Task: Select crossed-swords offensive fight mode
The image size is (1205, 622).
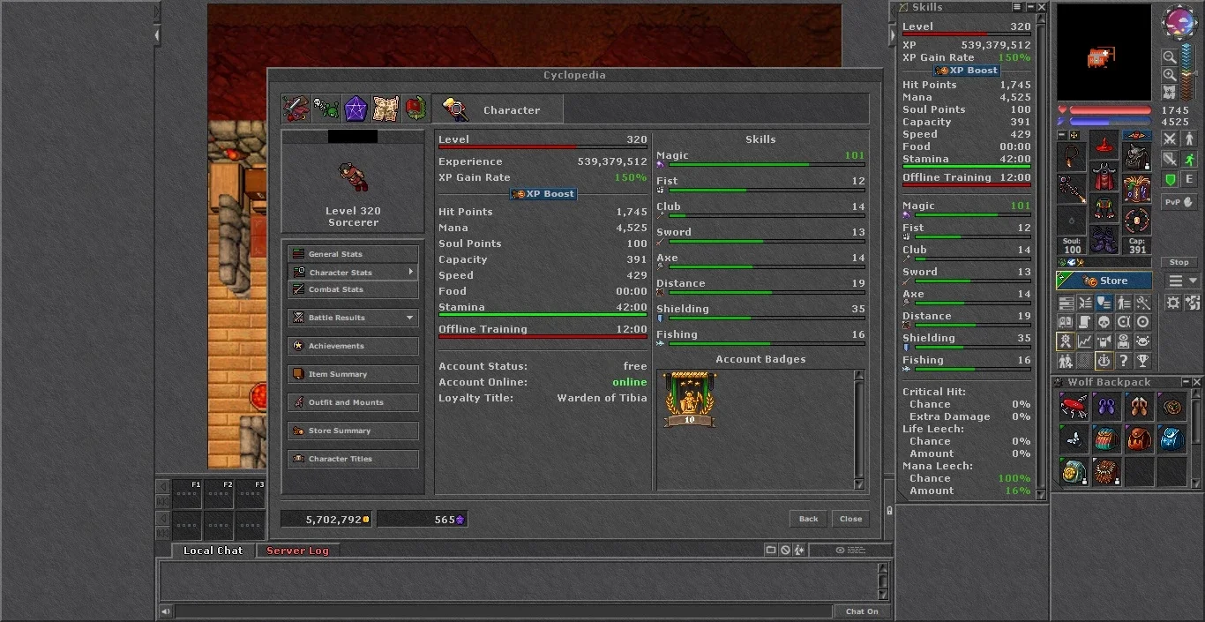Action: [x=1170, y=139]
